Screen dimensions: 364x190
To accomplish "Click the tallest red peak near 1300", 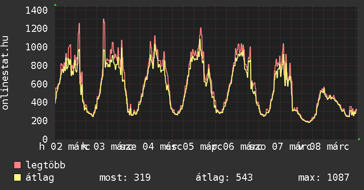I will tap(103, 19).
